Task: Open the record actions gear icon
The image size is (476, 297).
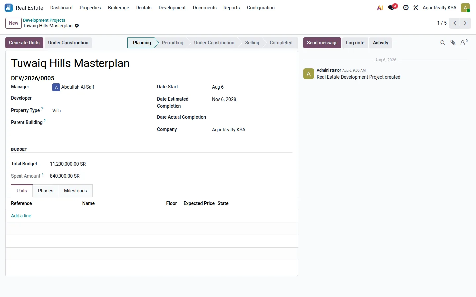Action: coord(77,26)
